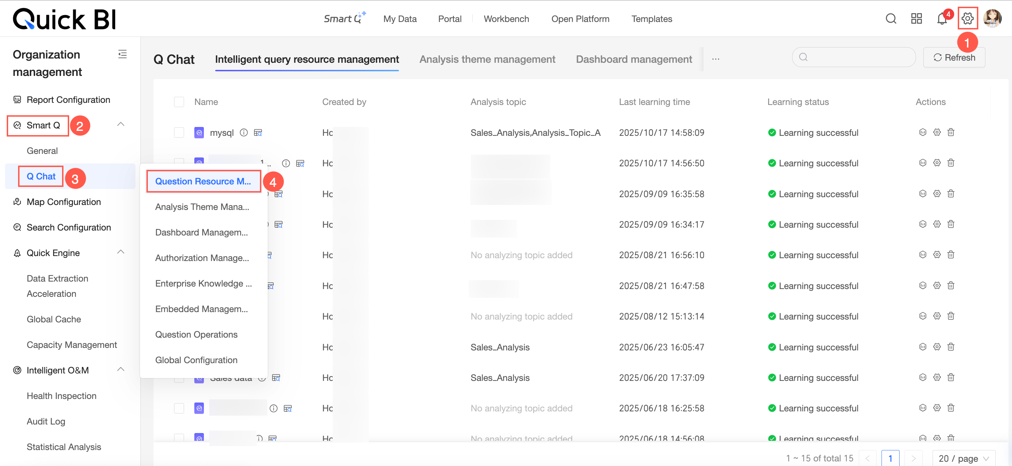Screen dimensions: 1012x466
Task: Choose Global Configuration from Q Chat submenu
Action: 196,360
